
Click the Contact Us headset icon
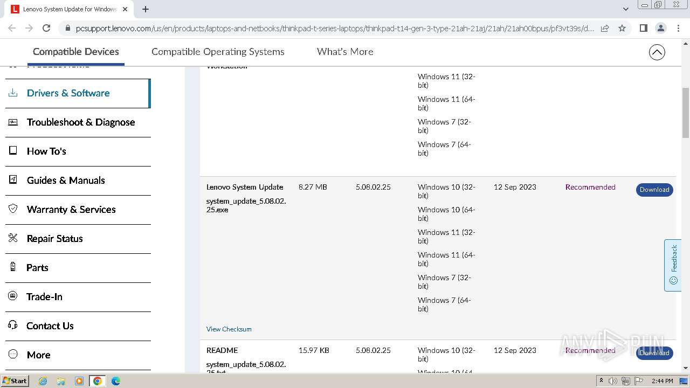(13, 325)
